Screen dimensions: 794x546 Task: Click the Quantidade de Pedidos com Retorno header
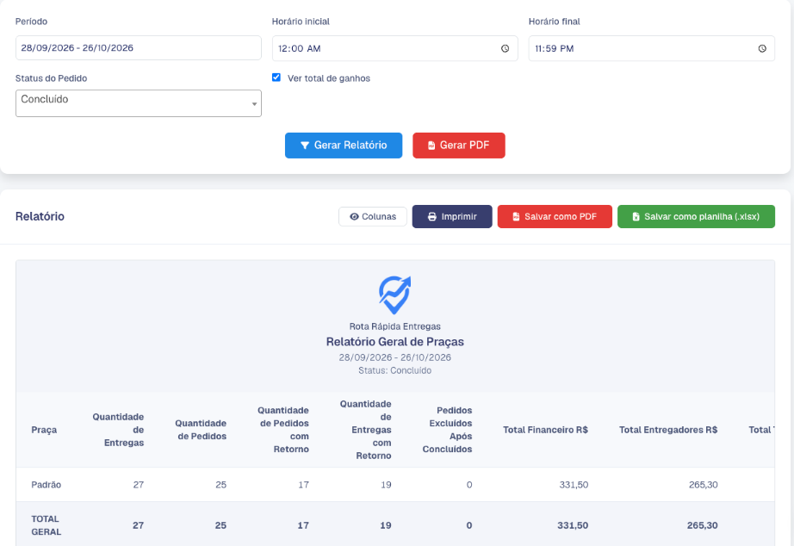[283, 430]
